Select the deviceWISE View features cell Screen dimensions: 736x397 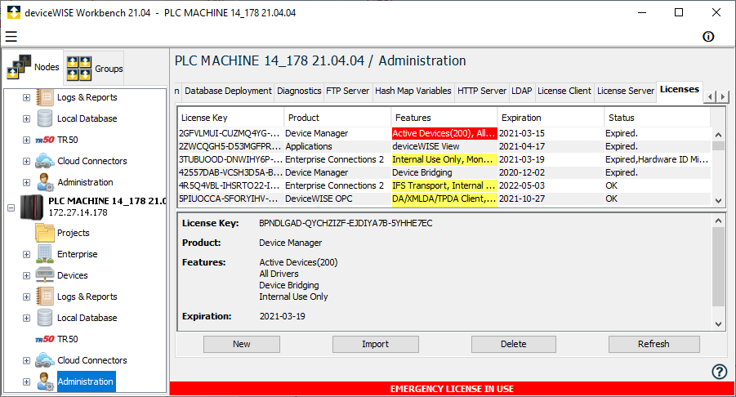444,146
